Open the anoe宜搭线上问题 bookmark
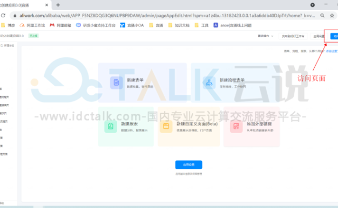Screen dimensions: 338x208 pyautogui.click(x=232, y=25)
